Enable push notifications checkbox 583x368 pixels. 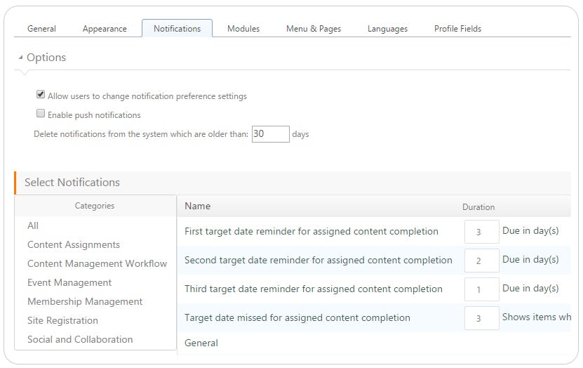(x=41, y=114)
